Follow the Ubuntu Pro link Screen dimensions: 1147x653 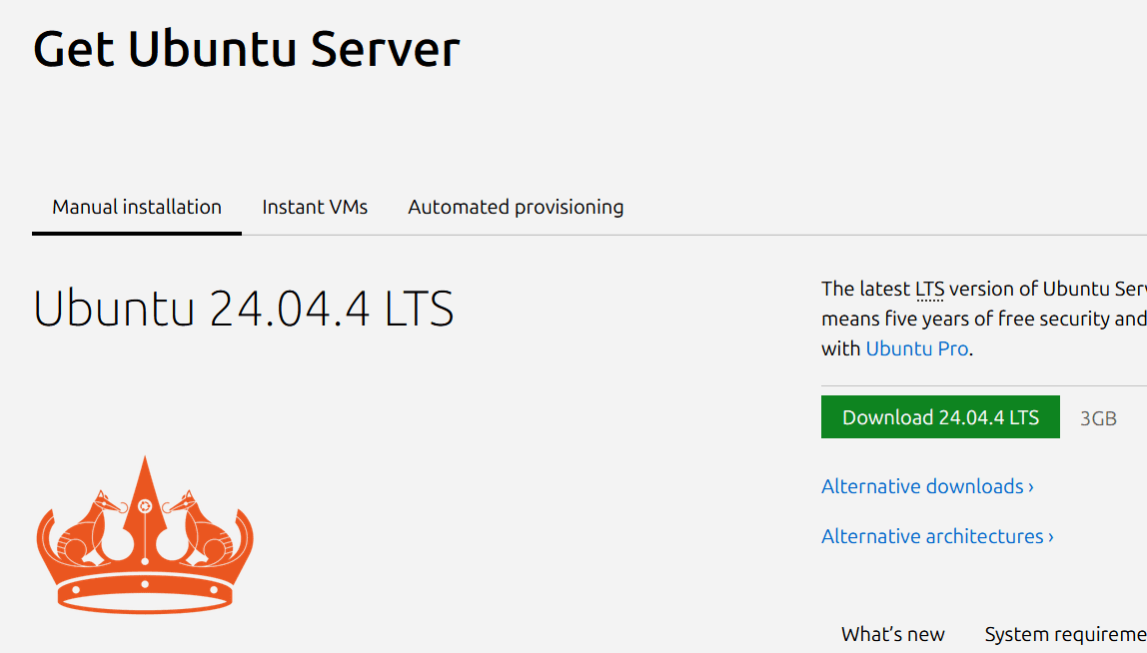916,349
